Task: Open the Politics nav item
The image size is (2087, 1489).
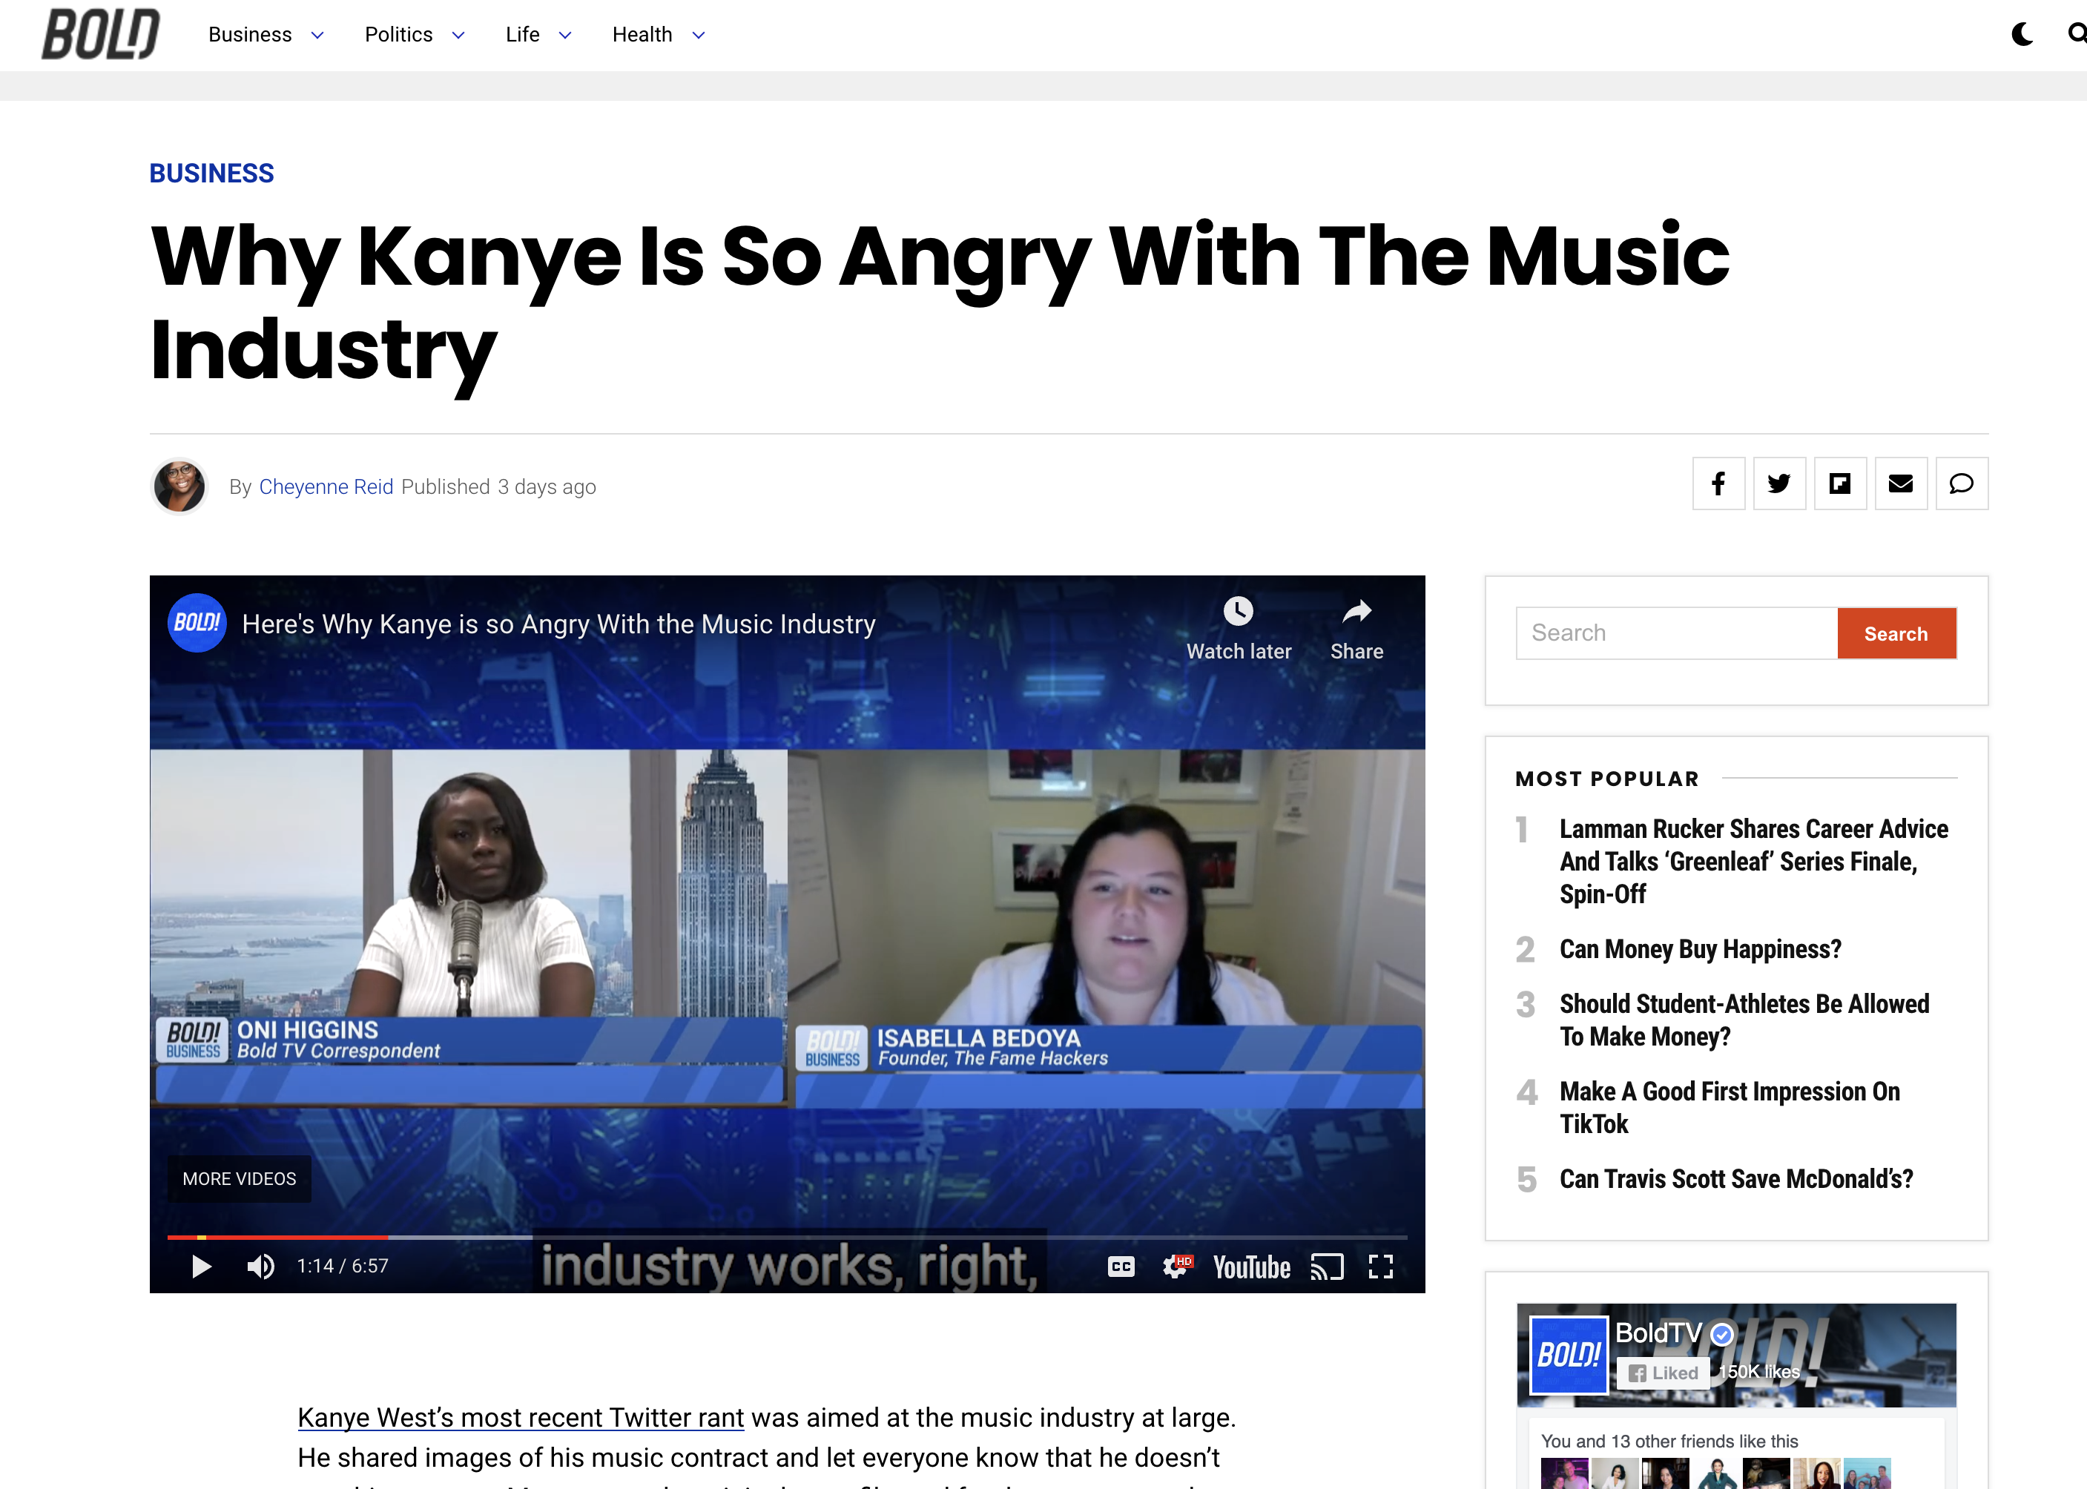Action: click(x=398, y=35)
